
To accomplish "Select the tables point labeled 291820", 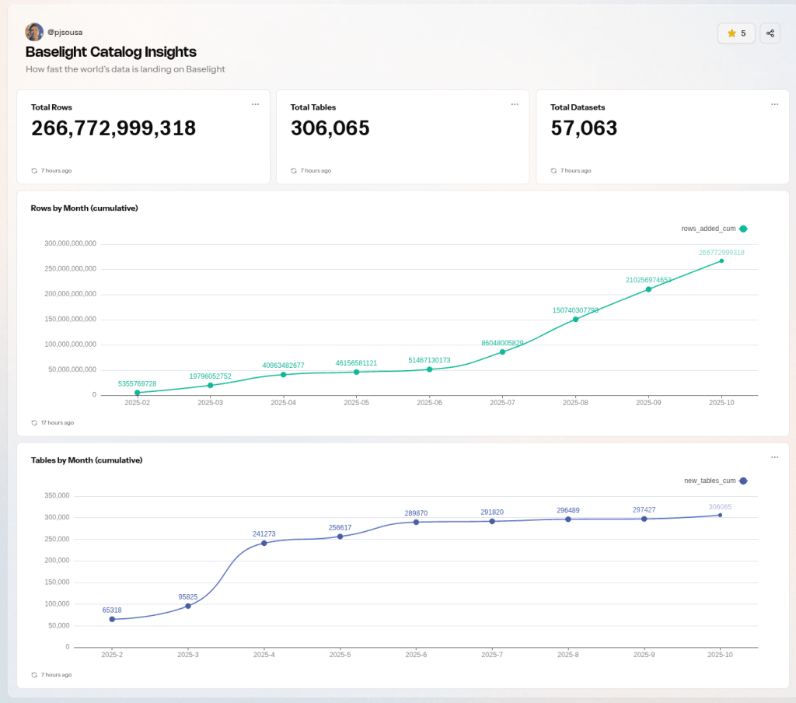I will pos(492,521).
